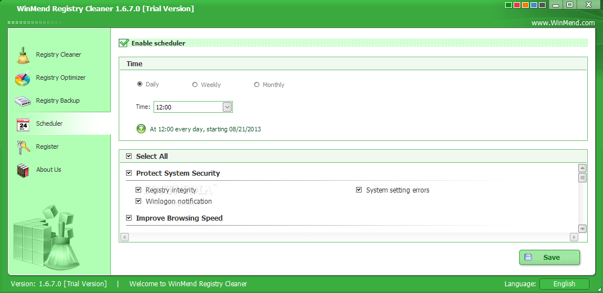Maximize the WinMend window
This screenshot has height=293, width=603.
pyautogui.click(x=570, y=5)
